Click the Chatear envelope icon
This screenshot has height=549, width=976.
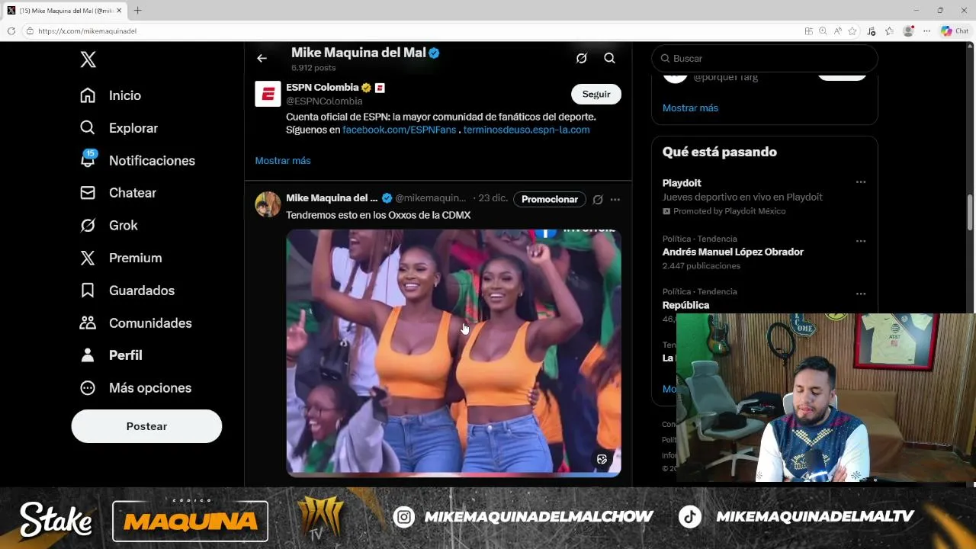coord(88,193)
